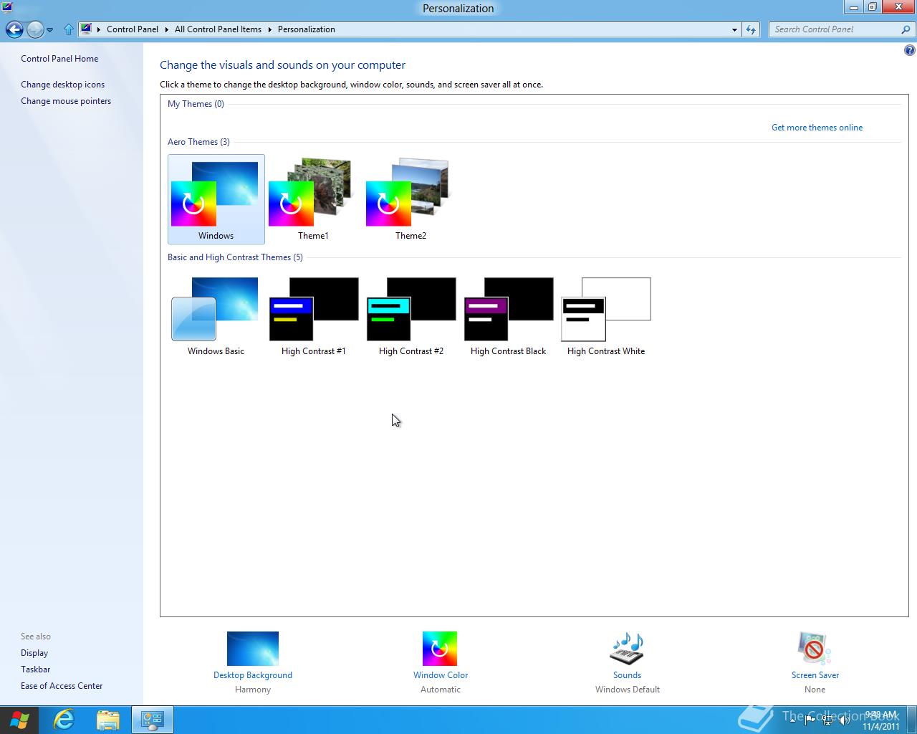Click Control Panel in address bar
The width and height of the screenshot is (917, 734).
(x=133, y=29)
